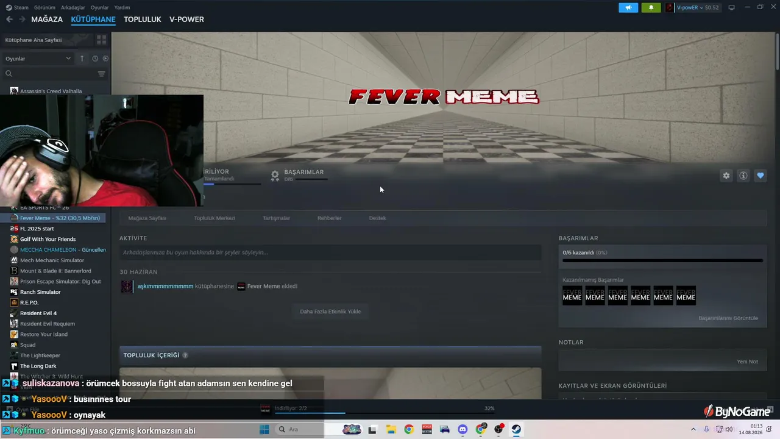Open the V-powER profile avatar

[x=670, y=7]
